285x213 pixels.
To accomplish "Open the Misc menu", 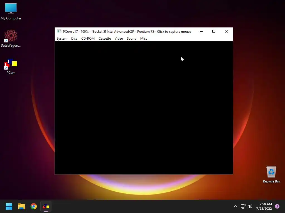I will pos(144,38).
